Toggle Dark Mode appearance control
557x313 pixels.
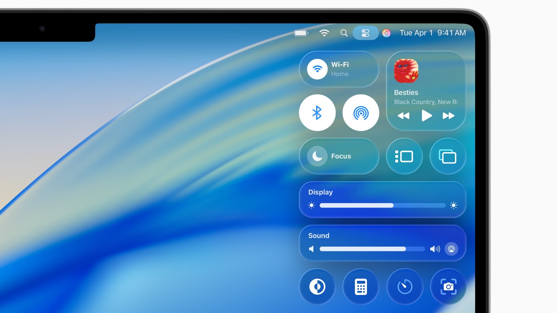coord(317,287)
